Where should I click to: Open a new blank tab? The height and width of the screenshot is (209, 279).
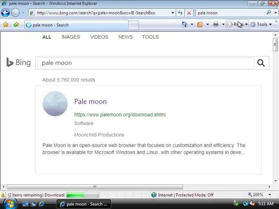tap(134, 25)
